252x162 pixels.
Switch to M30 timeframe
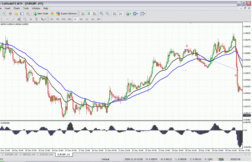coord(69,19)
